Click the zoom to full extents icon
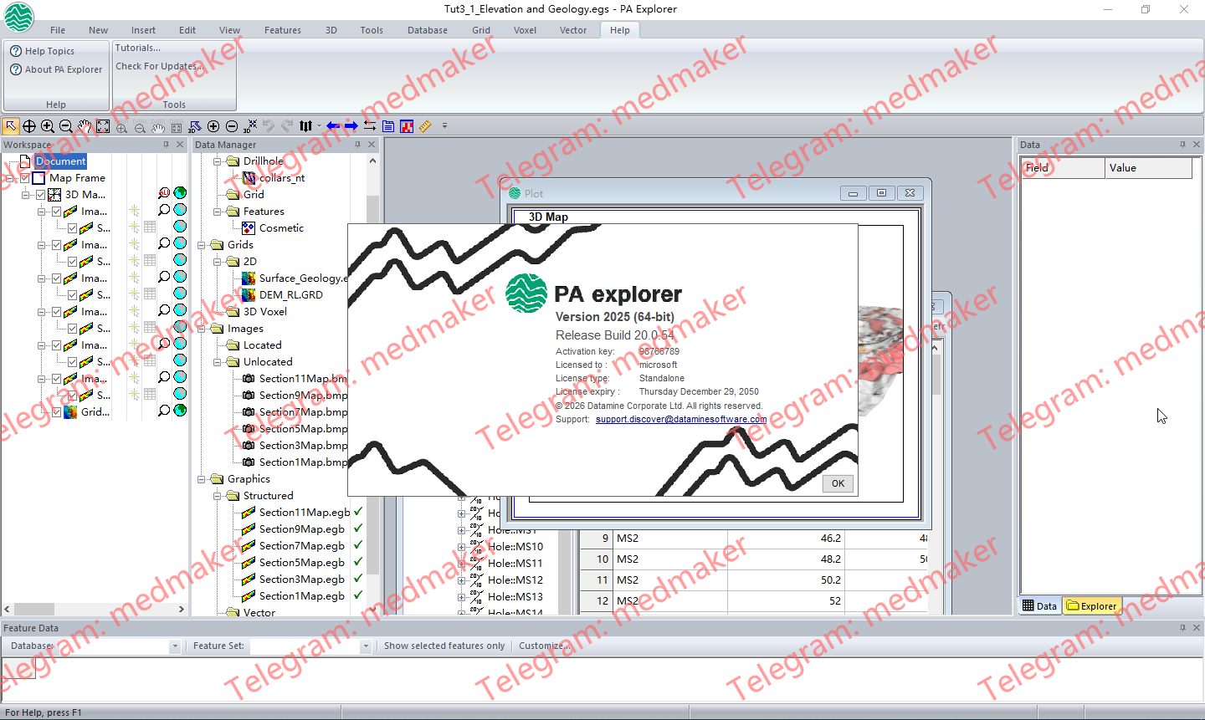 click(103, 126)
